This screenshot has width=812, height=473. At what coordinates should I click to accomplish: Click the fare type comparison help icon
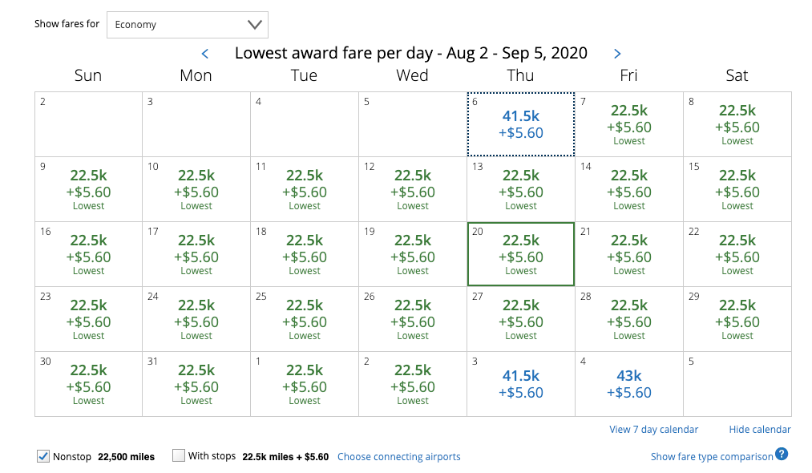click(782, 455)
